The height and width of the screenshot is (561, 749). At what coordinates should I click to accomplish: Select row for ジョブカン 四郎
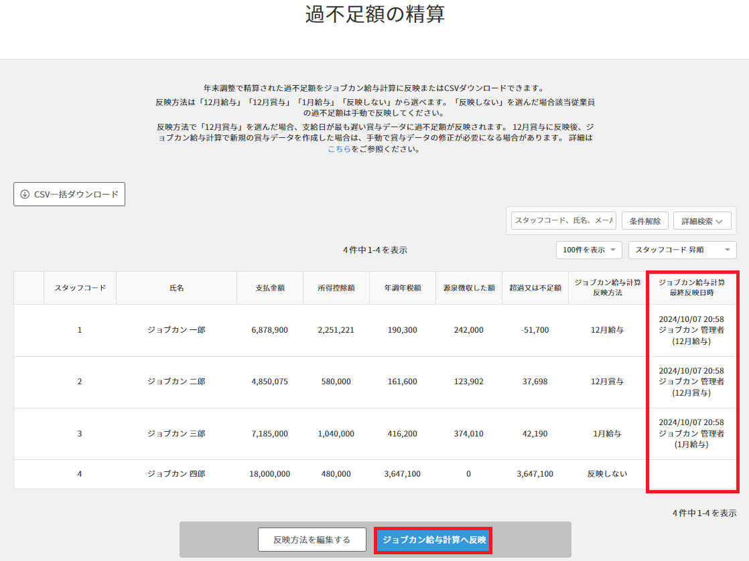coord(176,474)
